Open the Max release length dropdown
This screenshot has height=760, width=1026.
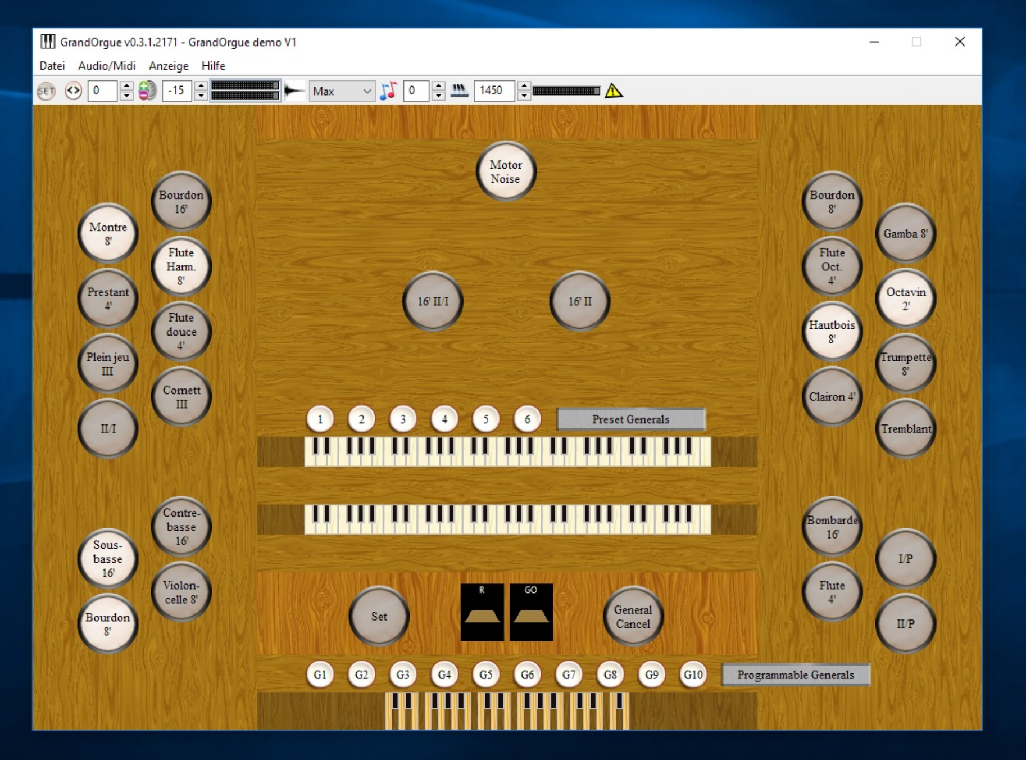342,91
